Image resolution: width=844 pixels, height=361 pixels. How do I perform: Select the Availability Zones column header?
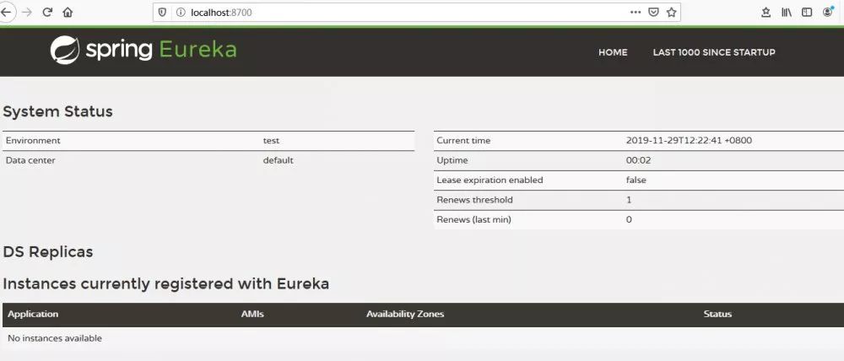tap(404, 315)
